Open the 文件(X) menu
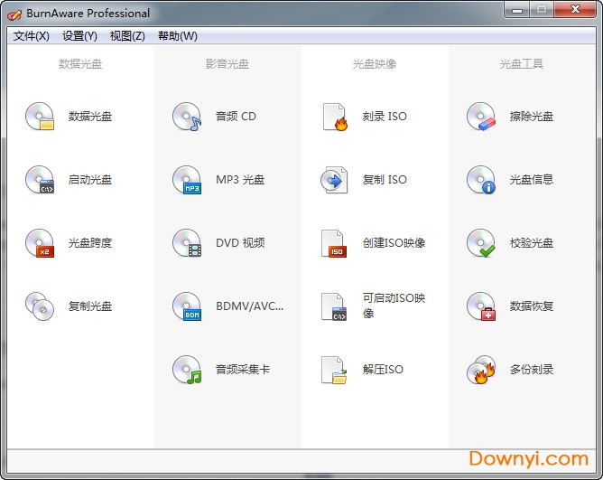 [x=32, y=36]
